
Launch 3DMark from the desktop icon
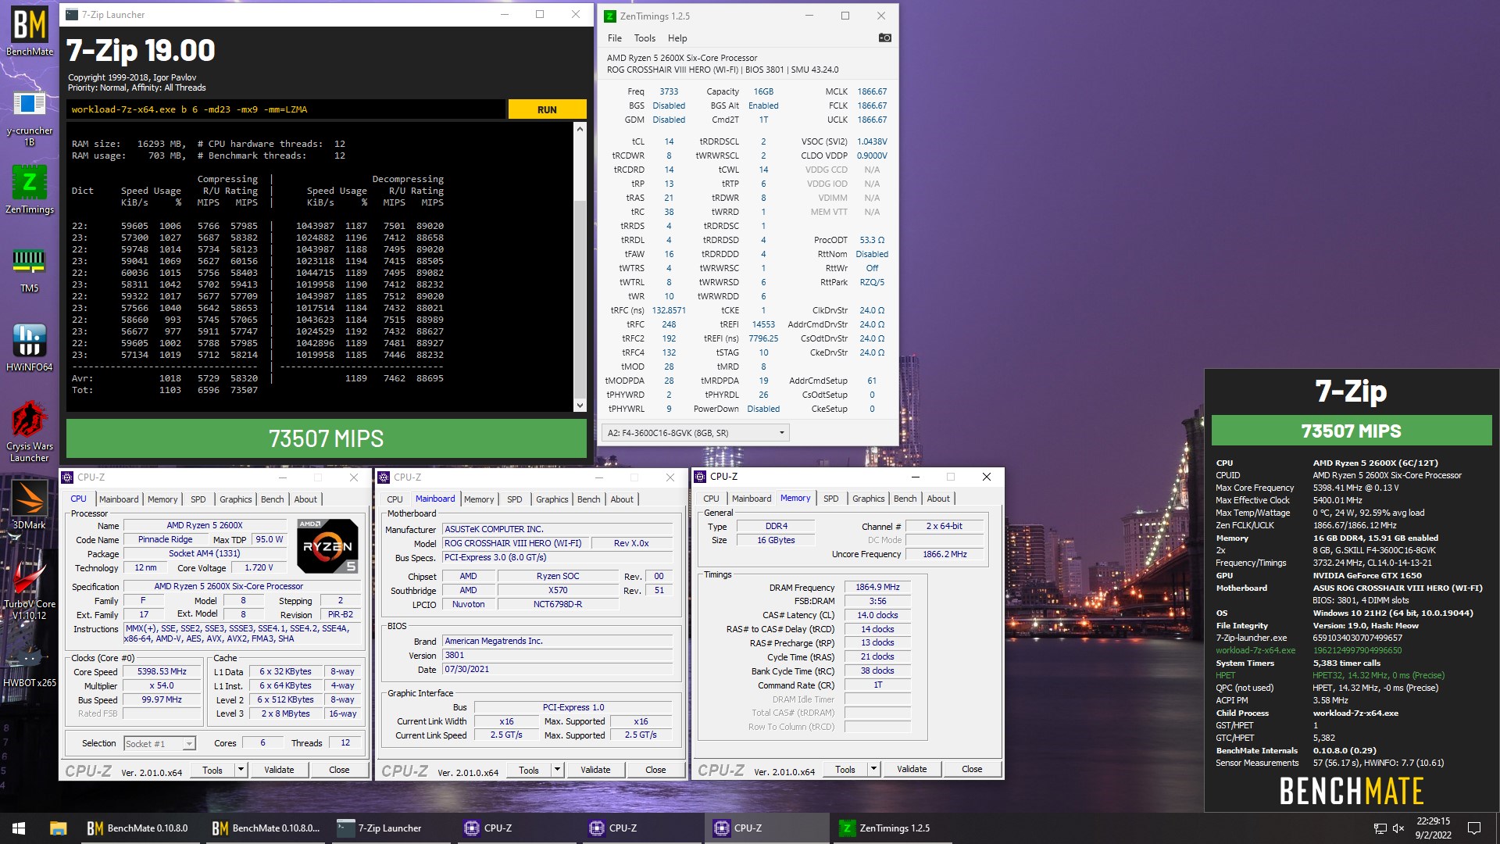click(x=30, y=505)
